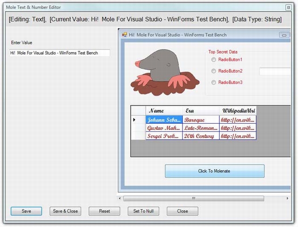The image size is (298, 227).
Task: Close the Mole Text & Number Editor window
Action: pos(289,7)
